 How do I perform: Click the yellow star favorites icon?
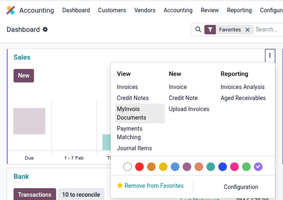[120, 185]
